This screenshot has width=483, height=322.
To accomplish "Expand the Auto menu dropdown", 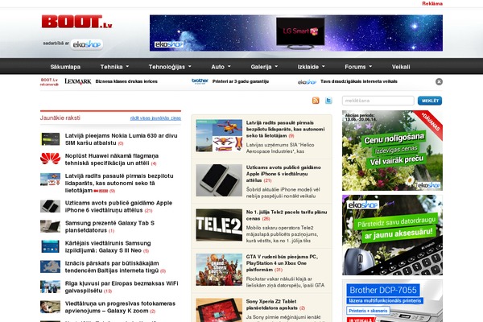I will click(221, 67).
